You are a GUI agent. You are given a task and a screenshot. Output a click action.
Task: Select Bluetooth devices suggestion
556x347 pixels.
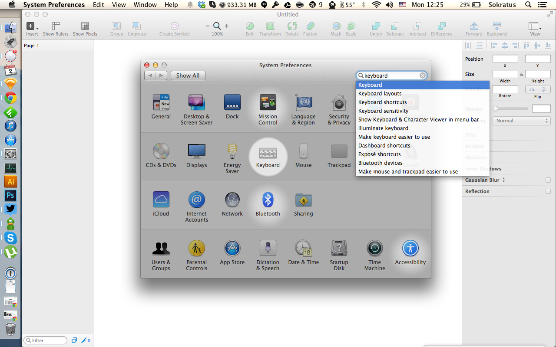click(x=381, y=163)
